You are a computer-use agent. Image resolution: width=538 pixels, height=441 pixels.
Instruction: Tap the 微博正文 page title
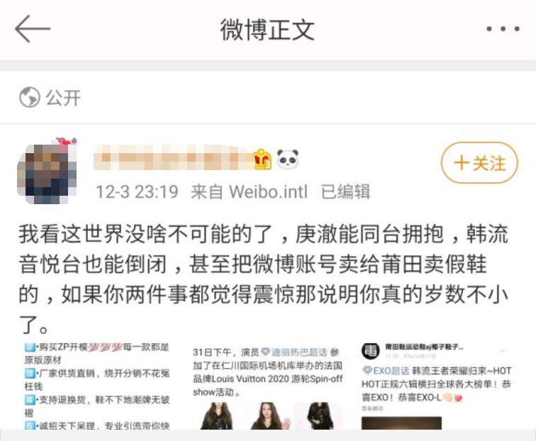pos(267,30)
